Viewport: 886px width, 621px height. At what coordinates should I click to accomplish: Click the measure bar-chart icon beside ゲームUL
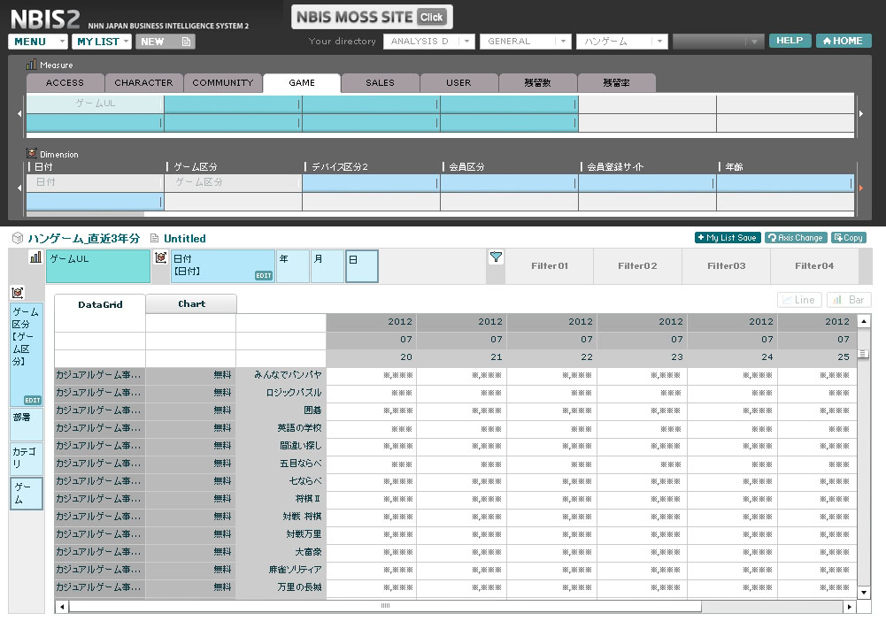pyautogui.click(x=36, y=257)
